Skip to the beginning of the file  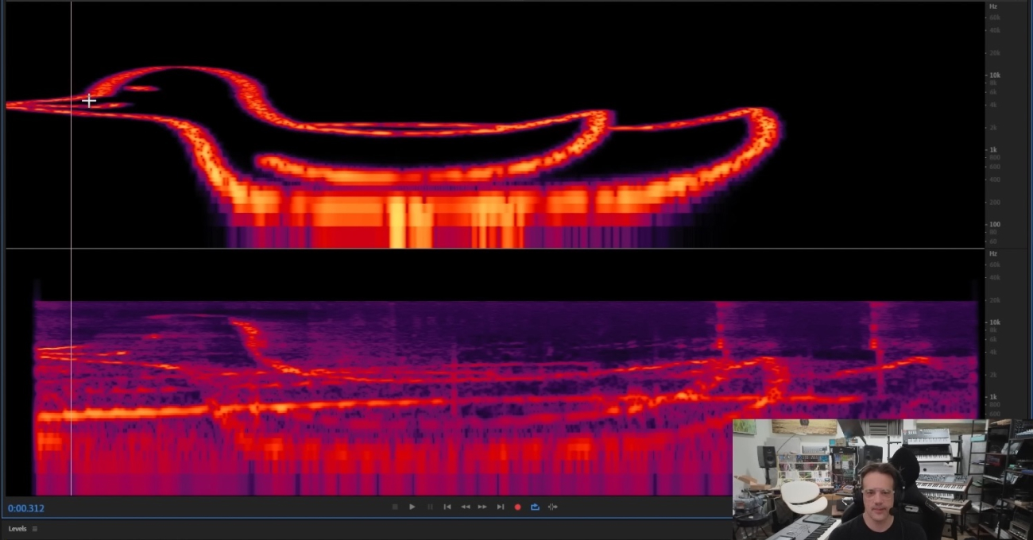pos(447,506)
